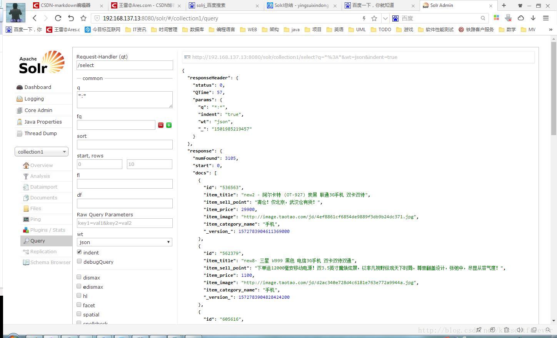Screen dimensions: 557x338
Task: Open the Ping item
Action: pyautogui.click(x=35, y=219)
